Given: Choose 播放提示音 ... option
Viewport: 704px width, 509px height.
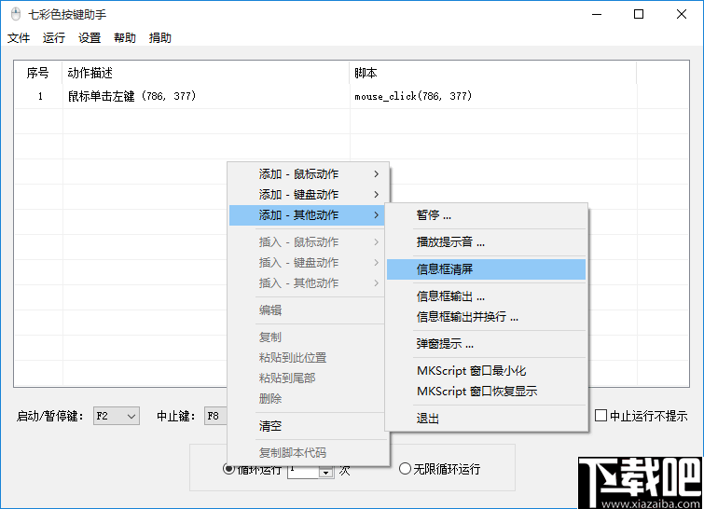Looking at the screenshot, I should coord(486,242).
